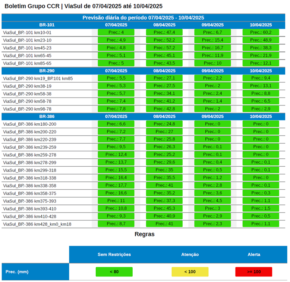The image size is (290, 282).
Task: Select row label 'ViaSul_BR-386 km180-200'
Action: [29, 124]
